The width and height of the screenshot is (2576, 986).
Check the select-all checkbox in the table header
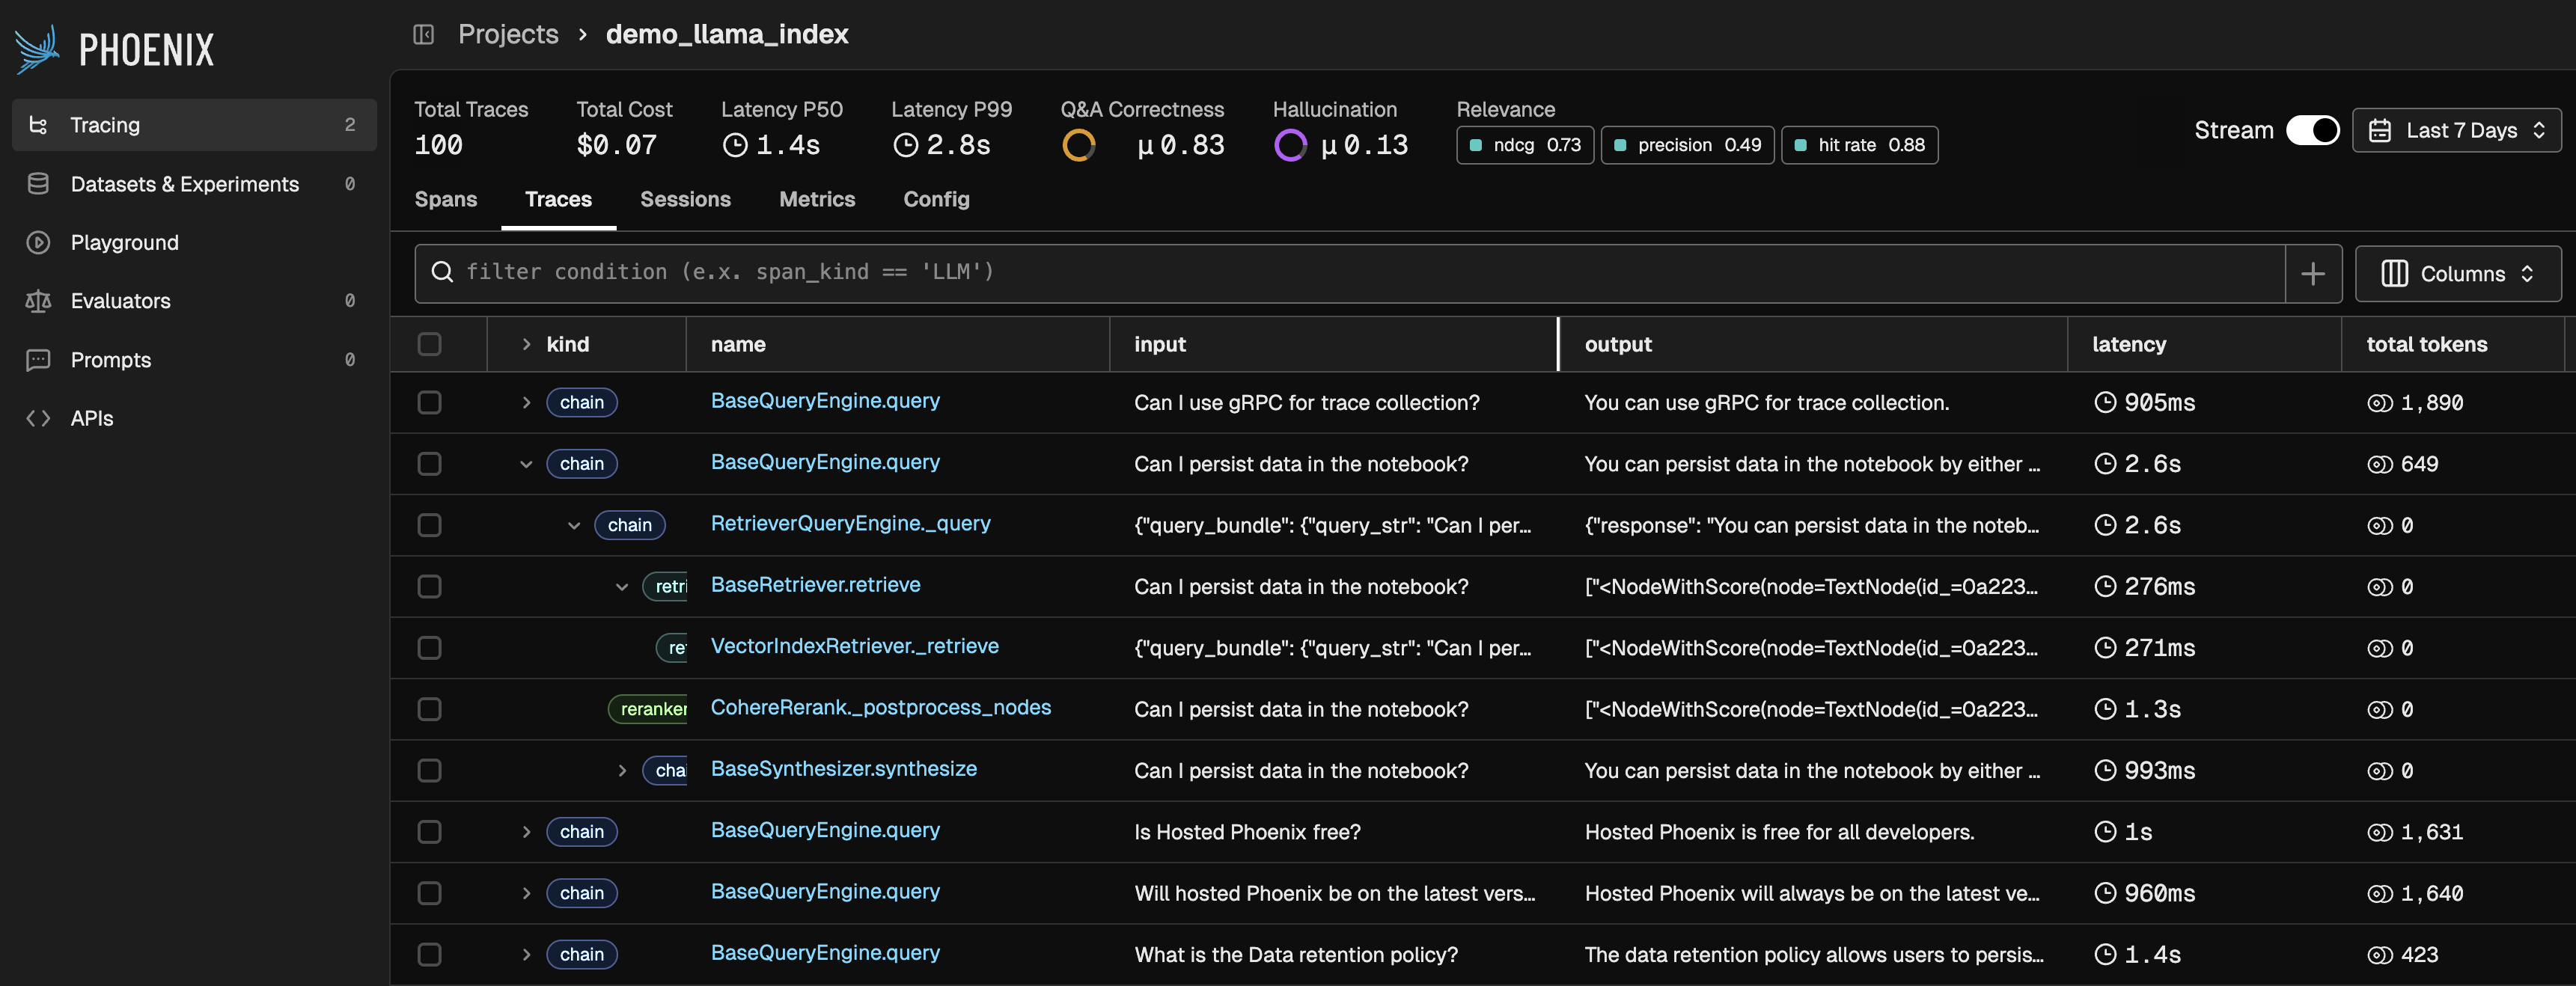429,344
